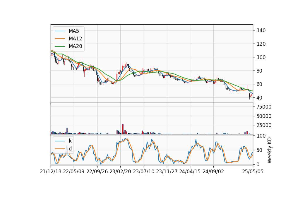
Task: Click the 24/09/02 date tick label
Action: pyautogui.click(x=213, y=172)
